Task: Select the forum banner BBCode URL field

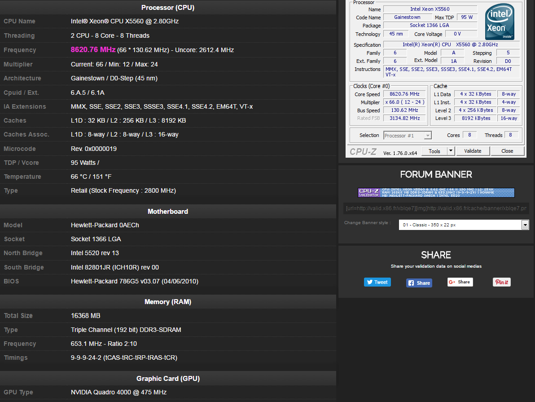Action: coord(435,208)
